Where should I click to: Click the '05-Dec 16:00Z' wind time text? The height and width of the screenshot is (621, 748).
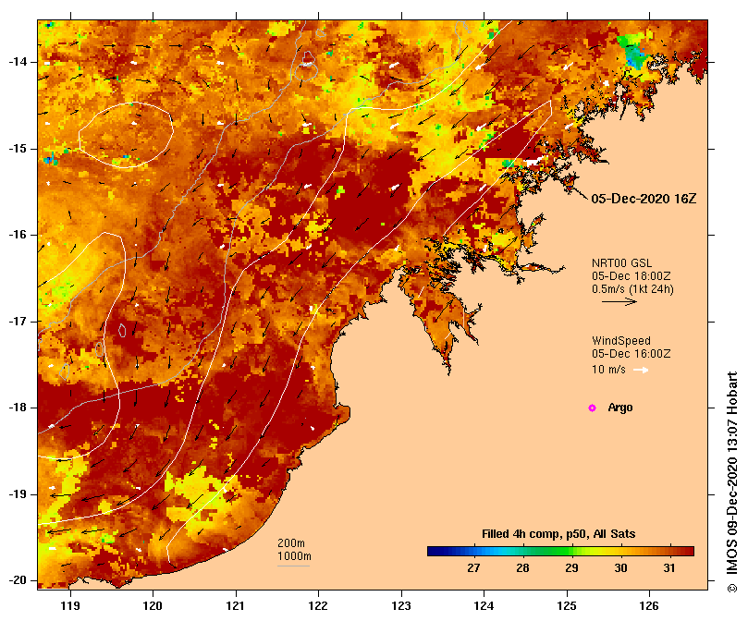coord(632,354)
